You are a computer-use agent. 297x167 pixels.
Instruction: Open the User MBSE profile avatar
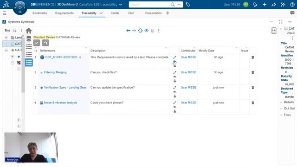[x=245, y=4]
